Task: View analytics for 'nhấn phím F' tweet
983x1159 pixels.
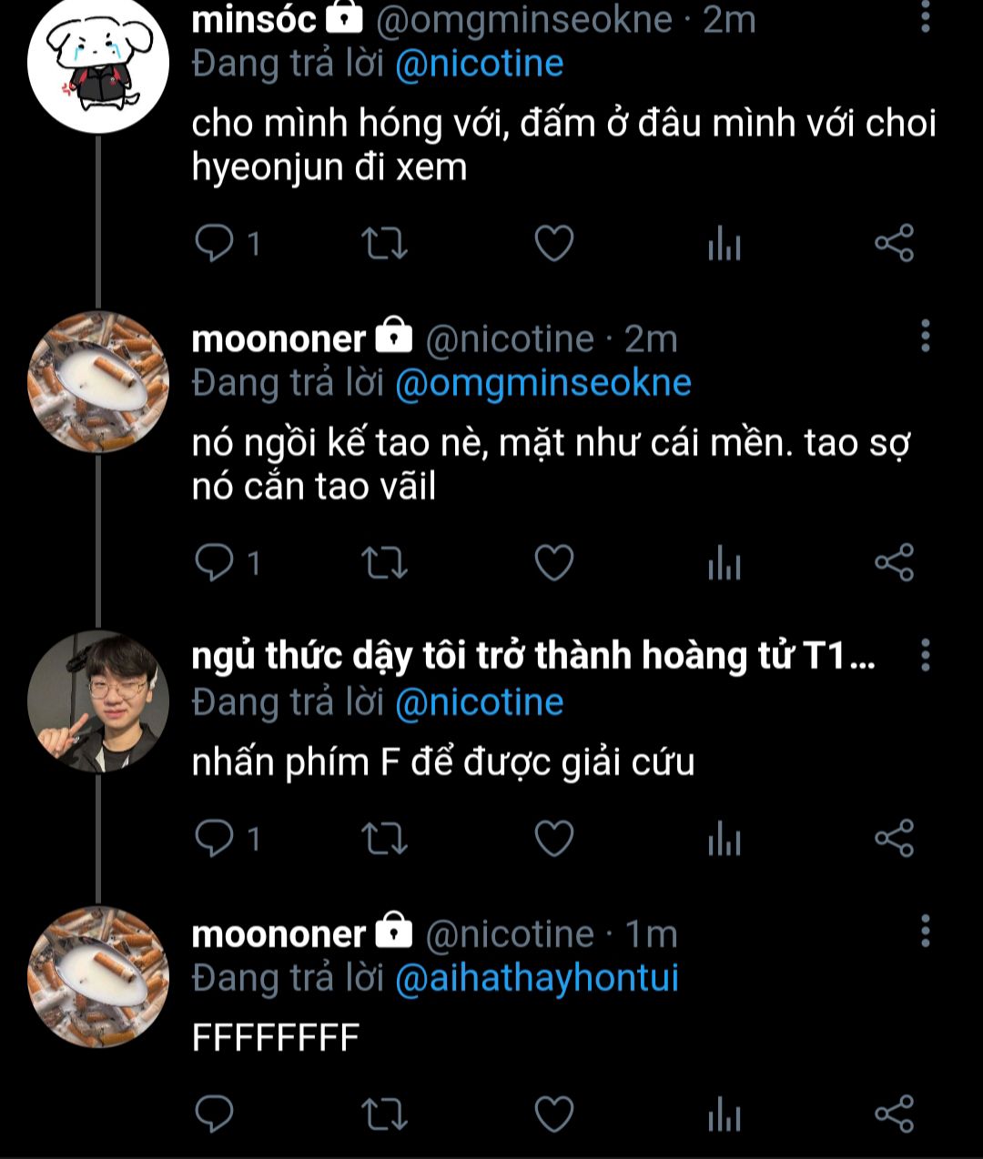Action: [725, 840]
